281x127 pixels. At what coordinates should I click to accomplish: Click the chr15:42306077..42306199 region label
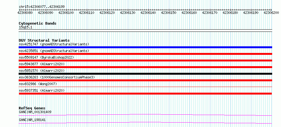(x=42, y=7)
